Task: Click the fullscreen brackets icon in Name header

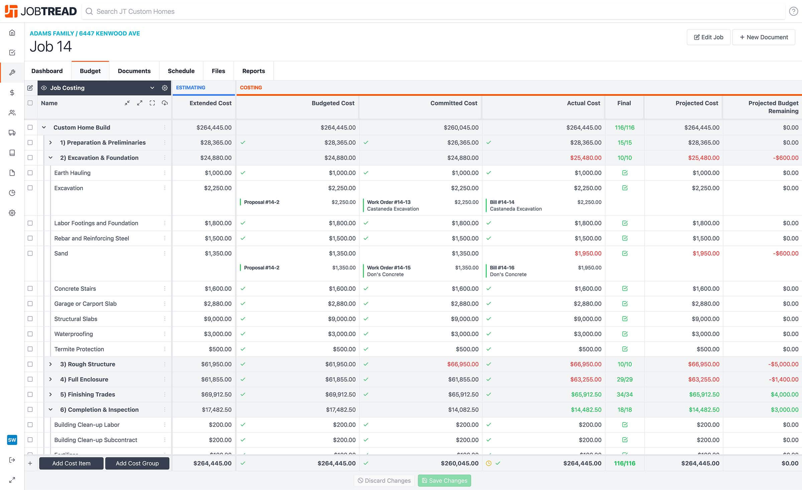Action: [x=152, y=103]
